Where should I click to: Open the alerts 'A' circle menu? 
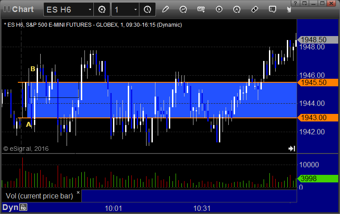click(x=237, y=9)
